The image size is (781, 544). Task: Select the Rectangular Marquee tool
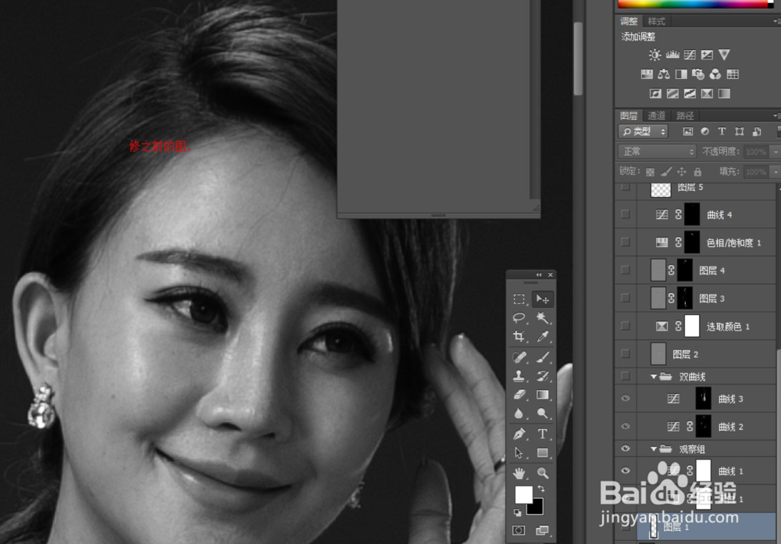pyautogui.click(x=519, y=299)
